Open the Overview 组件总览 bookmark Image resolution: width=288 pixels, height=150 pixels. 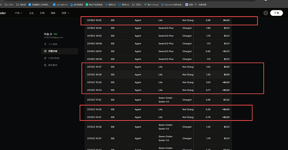(x=172, y=5)
